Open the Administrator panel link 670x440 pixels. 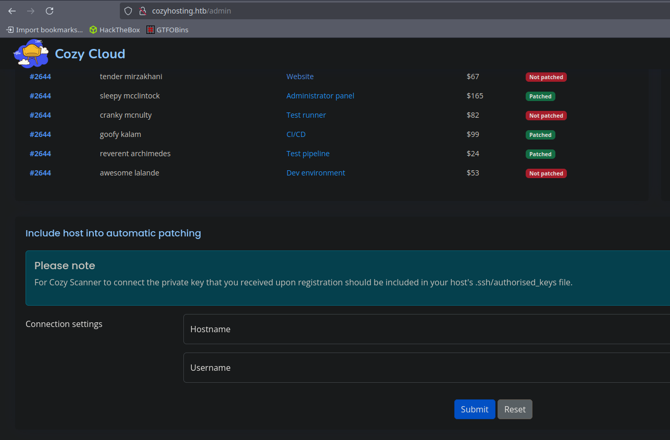320,96
